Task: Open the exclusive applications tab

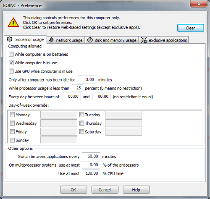Action: 164,40
